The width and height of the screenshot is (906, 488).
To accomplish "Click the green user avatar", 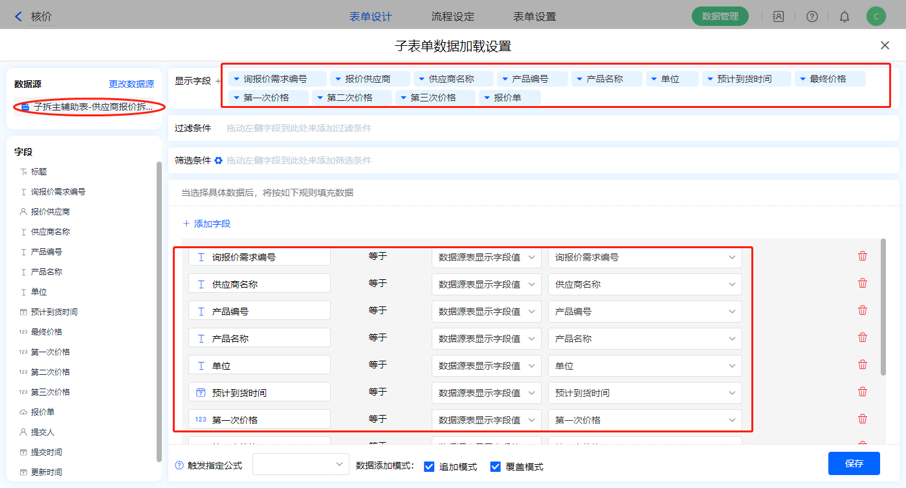I will point(876,17).
